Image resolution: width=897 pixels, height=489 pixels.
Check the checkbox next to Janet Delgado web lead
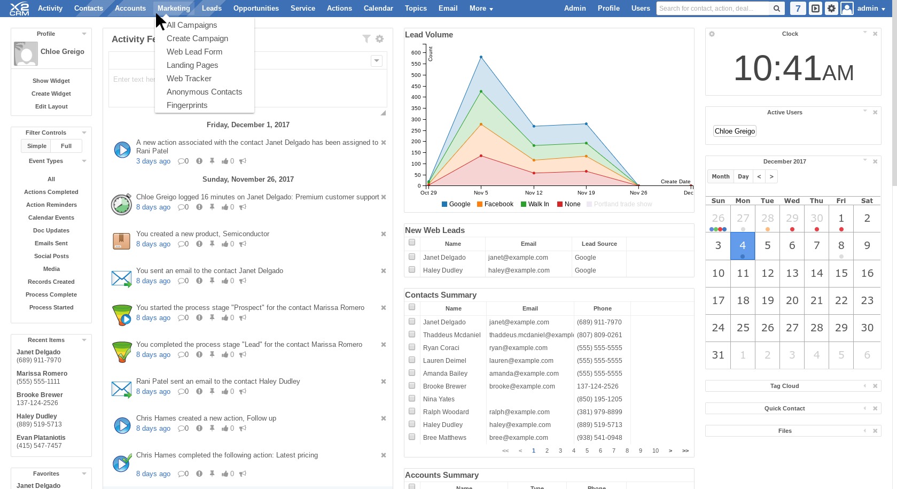click(411, 257)
